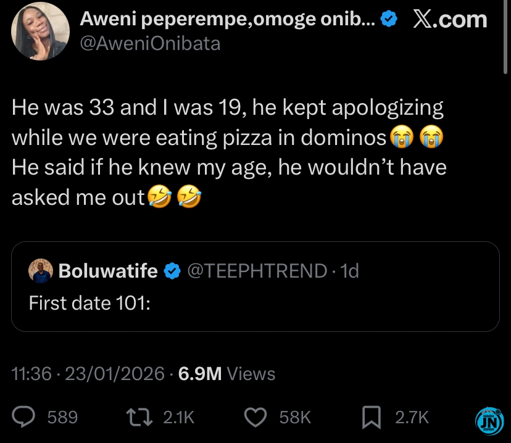Viewport: 511px width, 443px height.
Task: Click the 6.9M Views count
Action: coord(226,373)
